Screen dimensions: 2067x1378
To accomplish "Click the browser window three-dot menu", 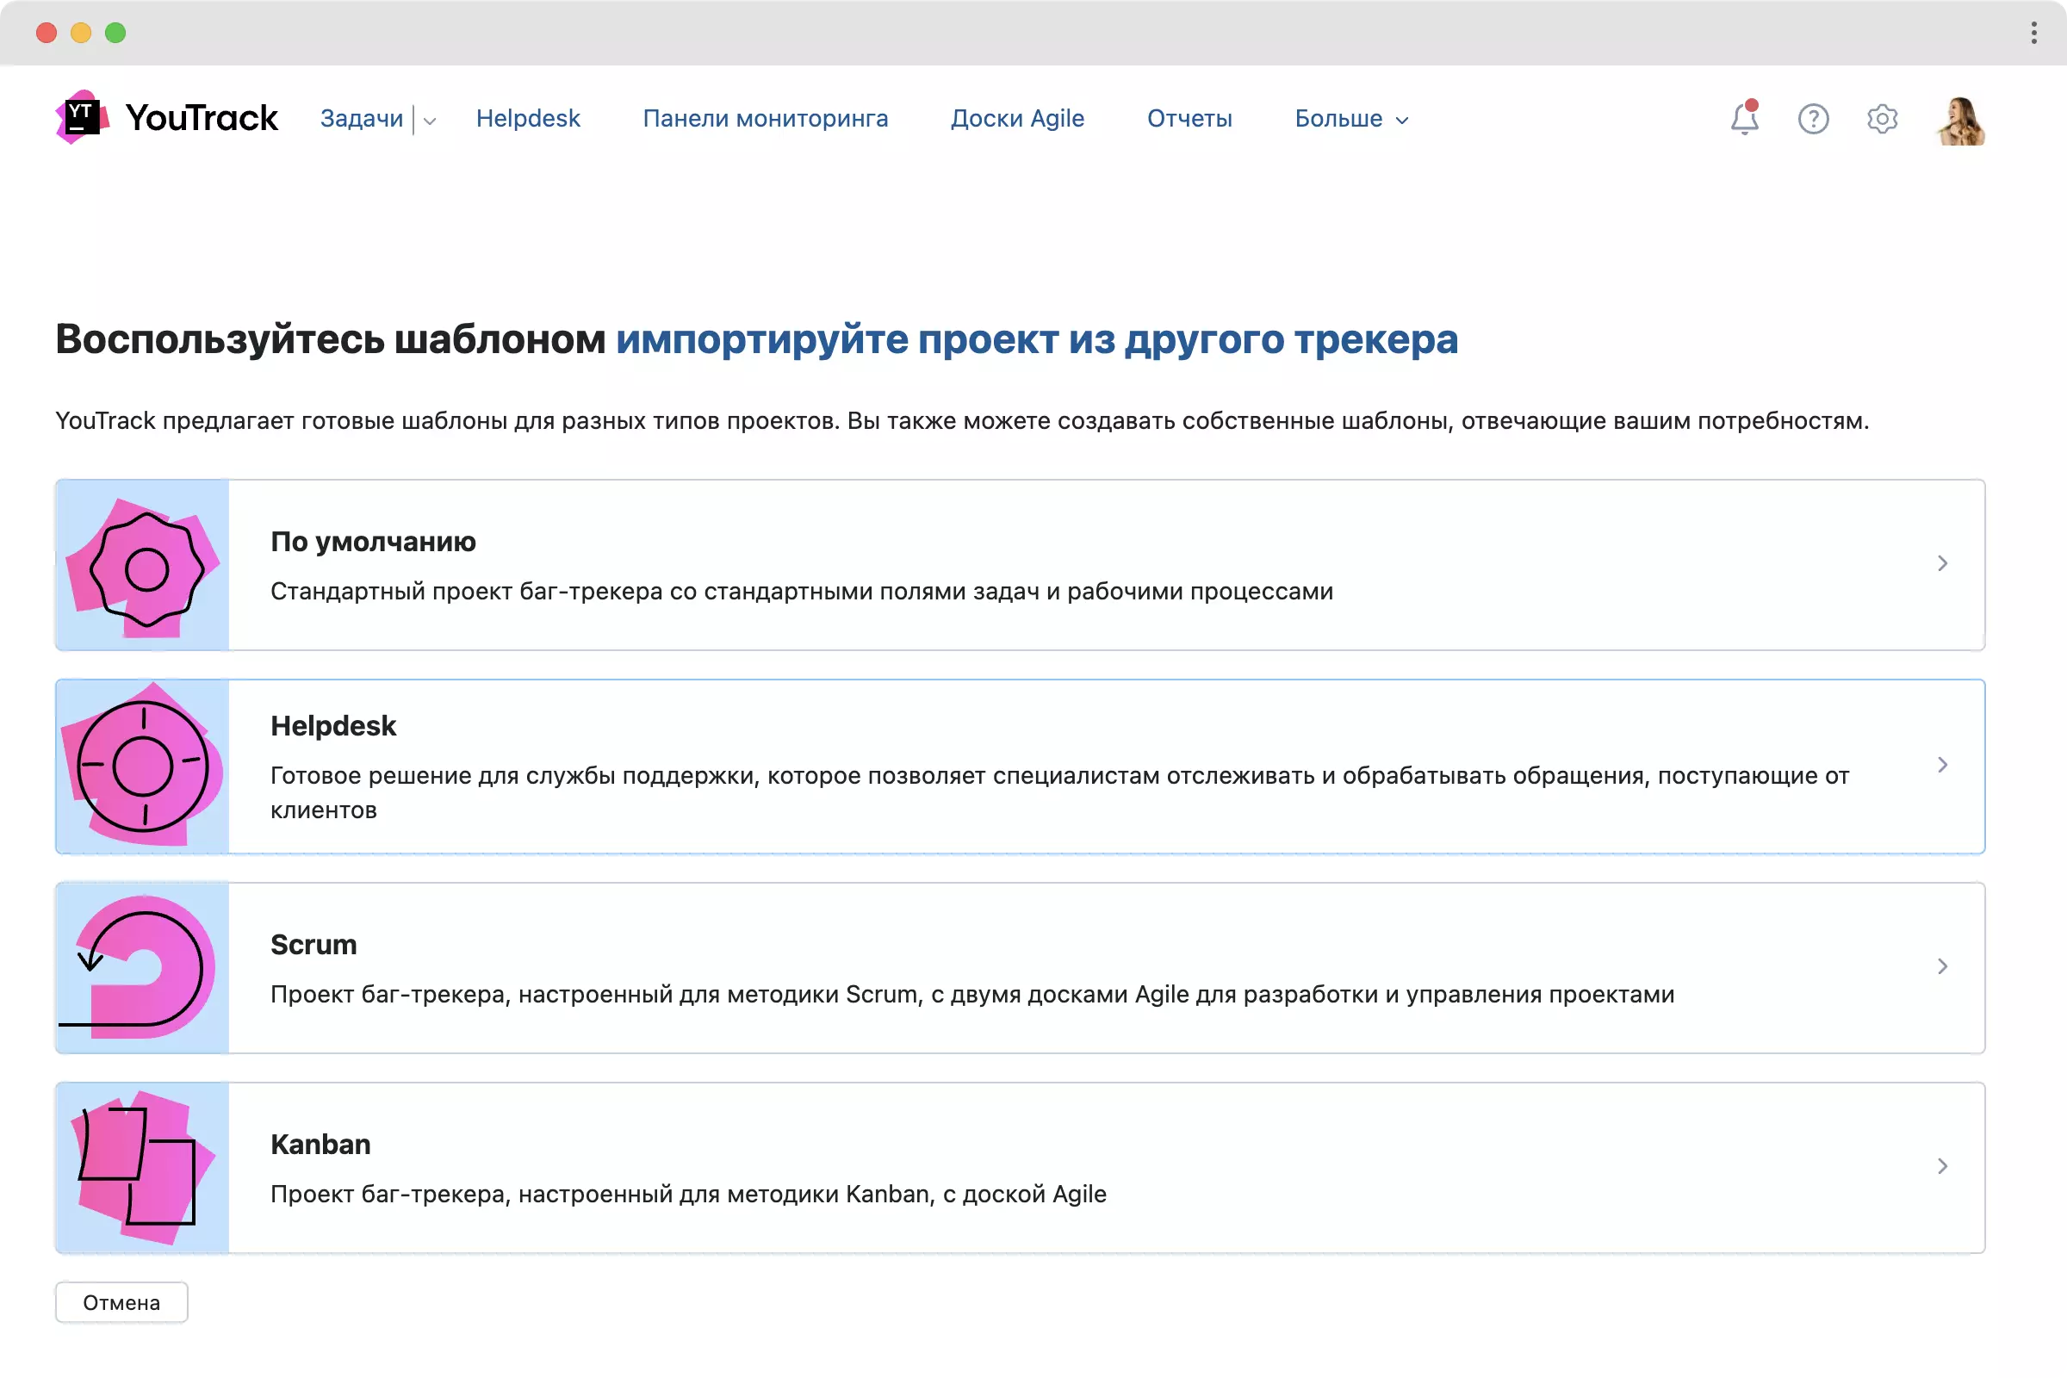I will coord(2033,33).
